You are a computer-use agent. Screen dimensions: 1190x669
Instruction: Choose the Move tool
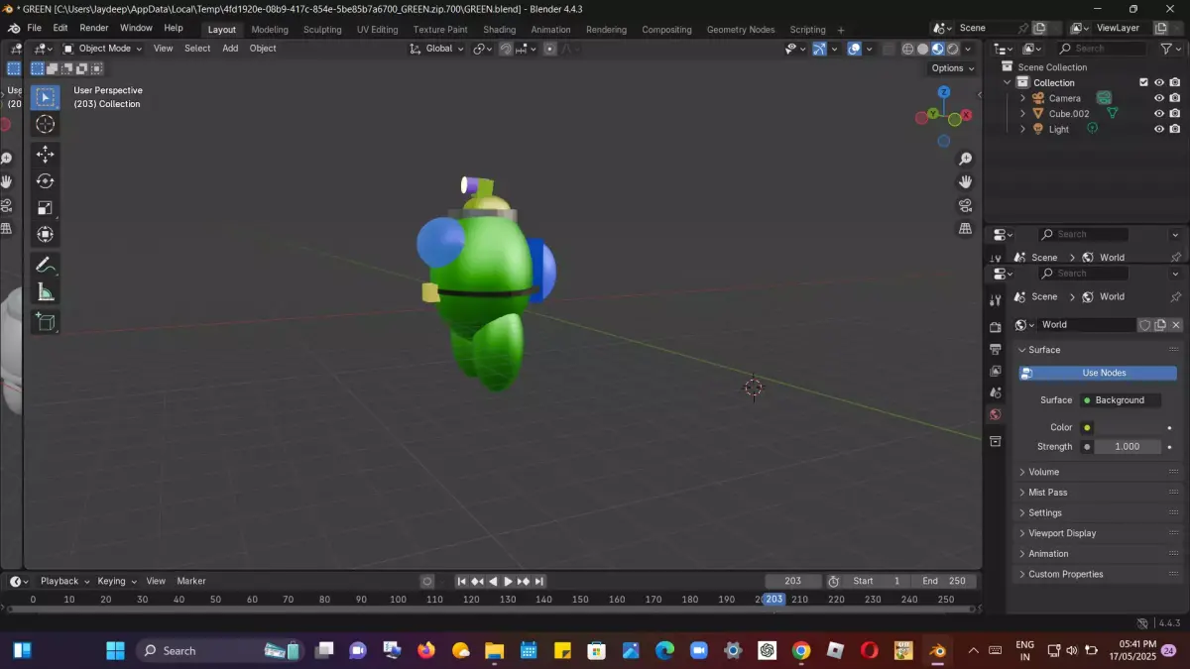point(45,155)
